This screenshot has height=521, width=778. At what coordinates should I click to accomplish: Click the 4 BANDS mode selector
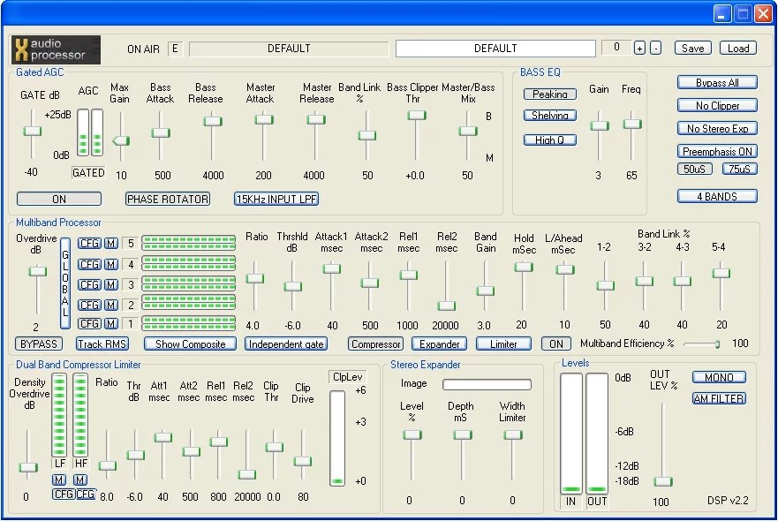point(717,196)
